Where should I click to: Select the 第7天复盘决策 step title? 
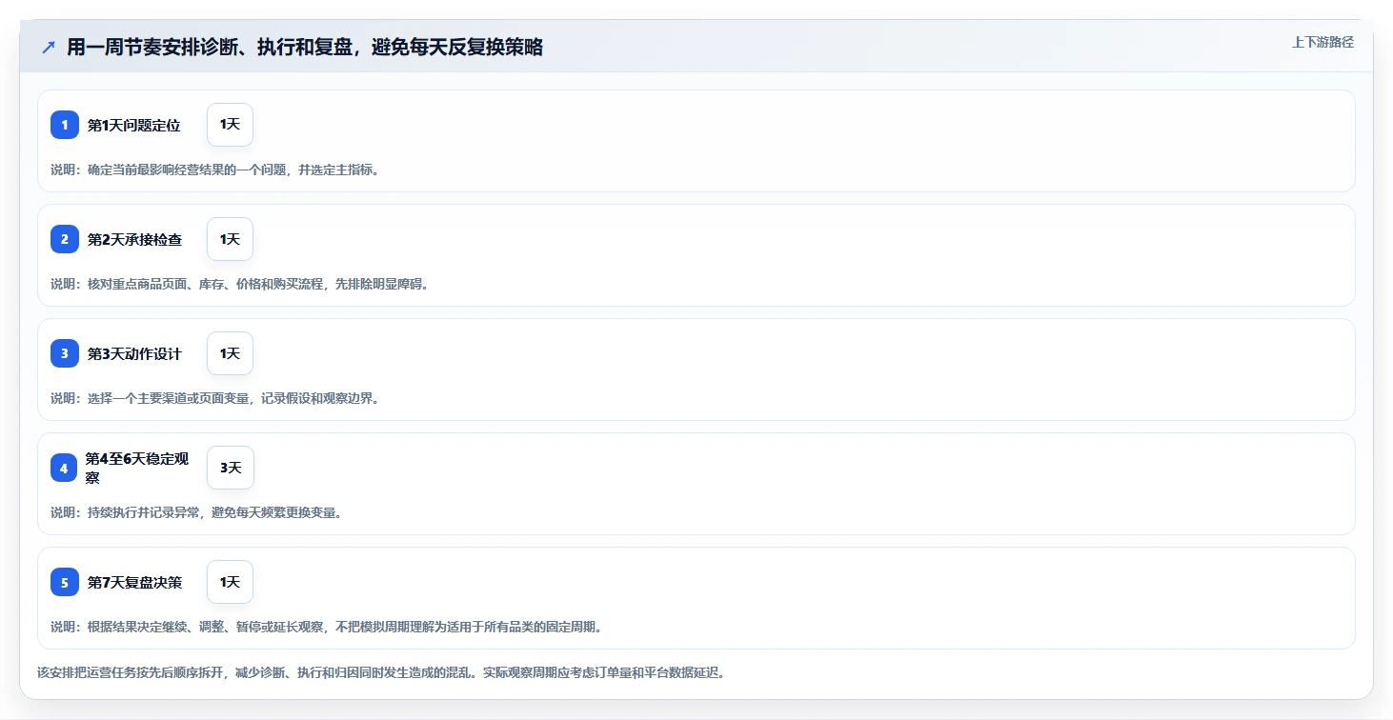pos(134,582)
